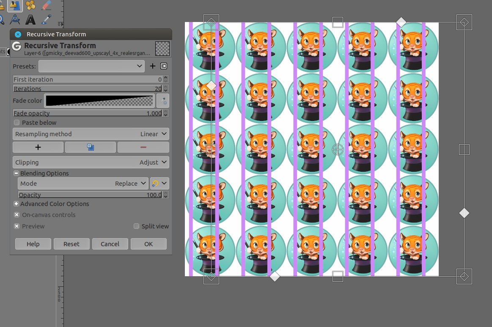Screen dimensions: 492x327
Task: Confirm the transform with OK
Action: (x=149, y=244)
